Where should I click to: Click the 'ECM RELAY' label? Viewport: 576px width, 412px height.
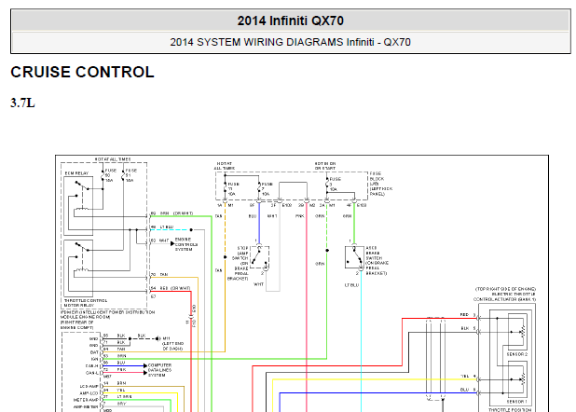[x=76, y=173]
